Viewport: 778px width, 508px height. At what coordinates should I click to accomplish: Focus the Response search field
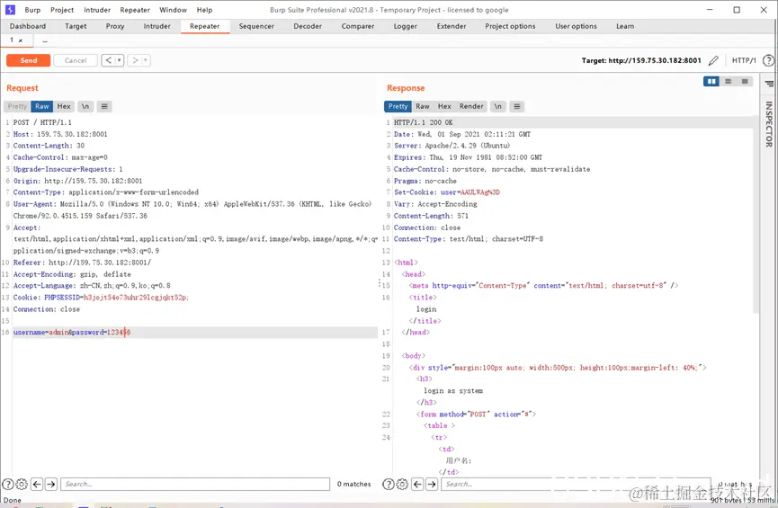pos(576,485)
